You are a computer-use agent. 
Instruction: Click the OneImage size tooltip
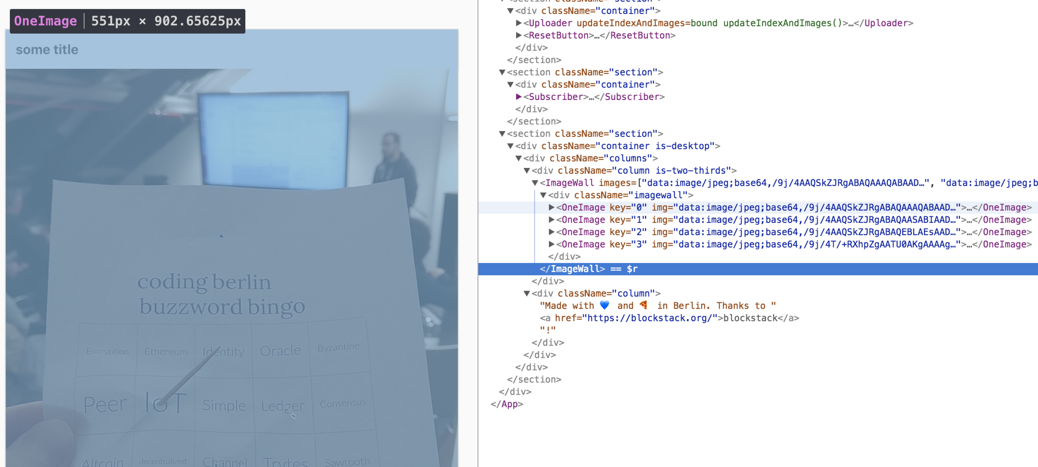coord(127,21)
